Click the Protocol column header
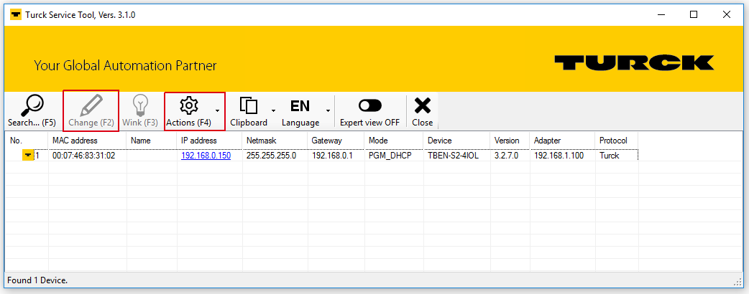749x294 pixels. pos(616,141)
